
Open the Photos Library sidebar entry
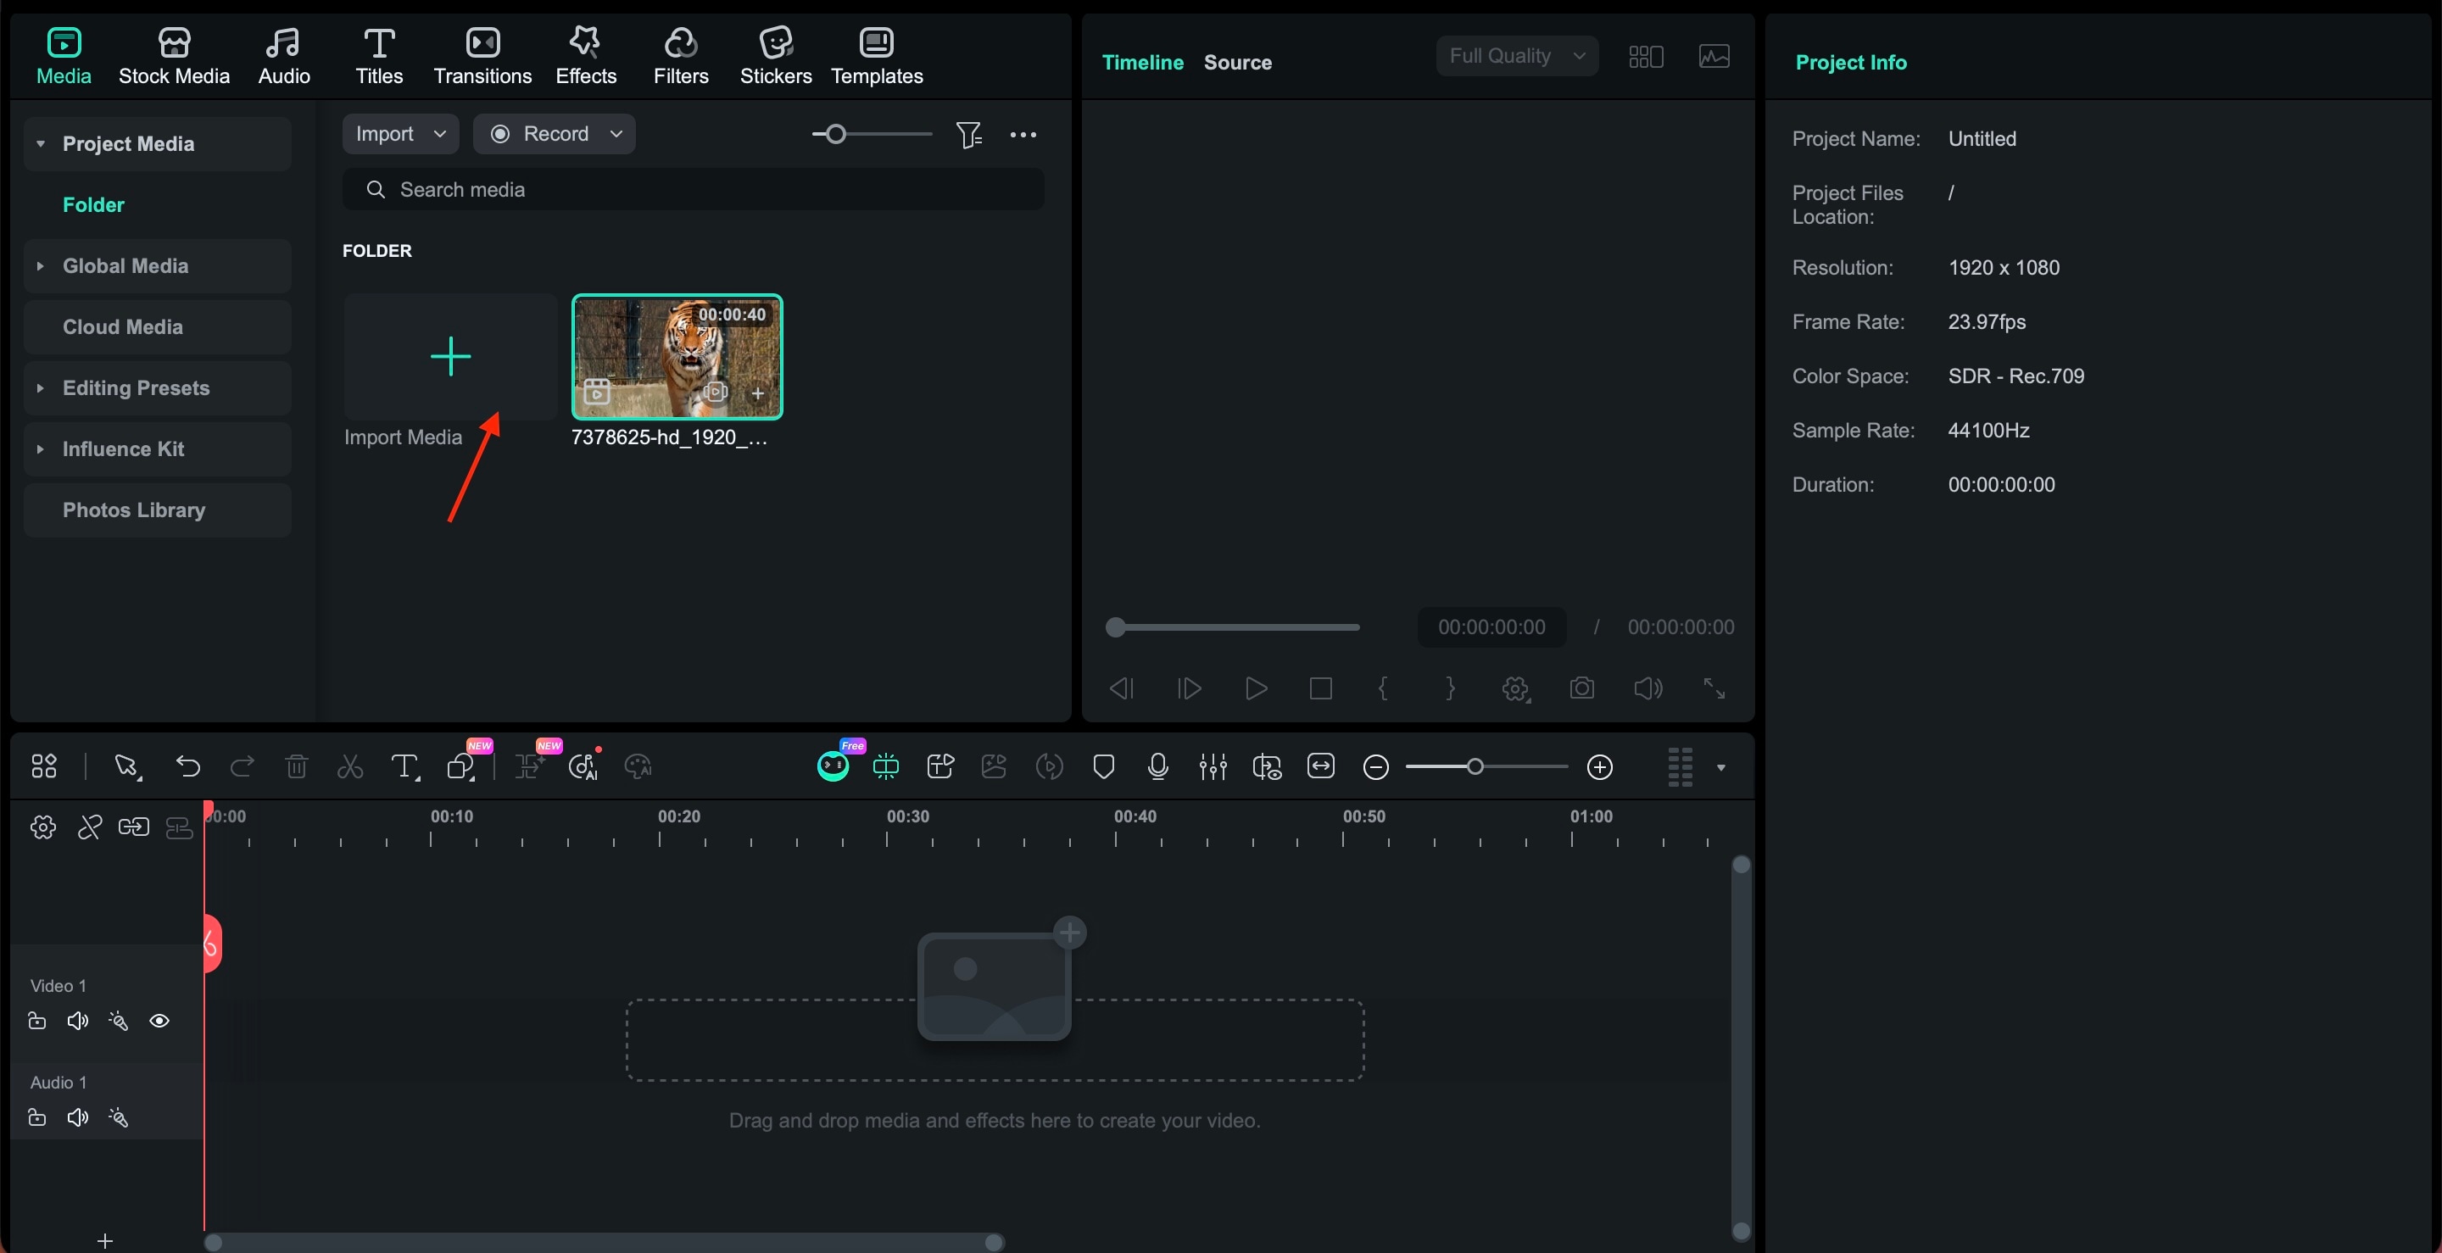point(134,510)
